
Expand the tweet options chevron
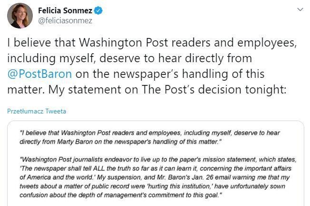[x=300, y=9]
